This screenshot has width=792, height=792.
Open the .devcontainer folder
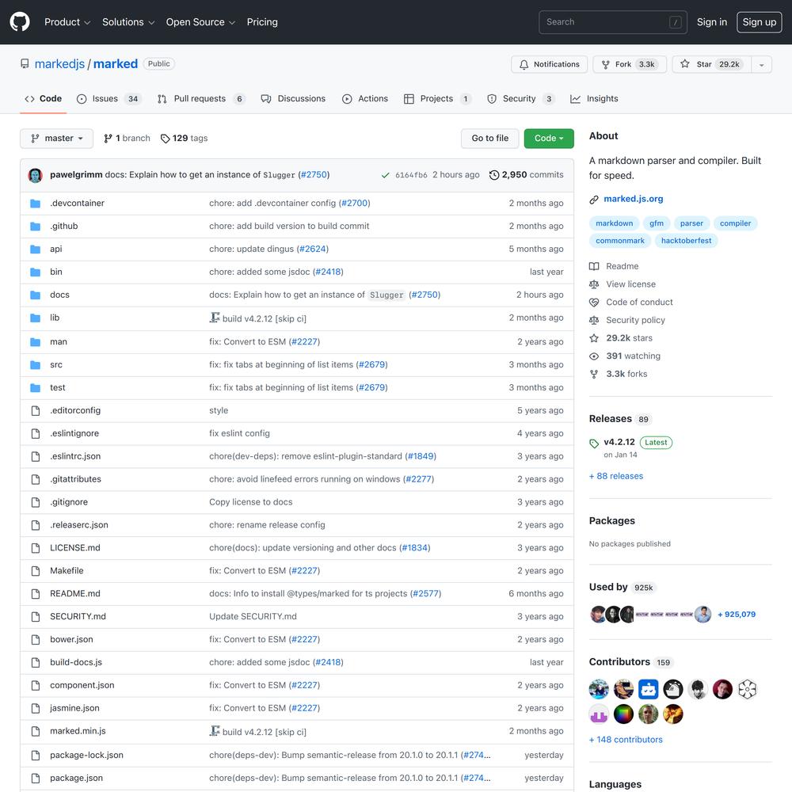78,203
